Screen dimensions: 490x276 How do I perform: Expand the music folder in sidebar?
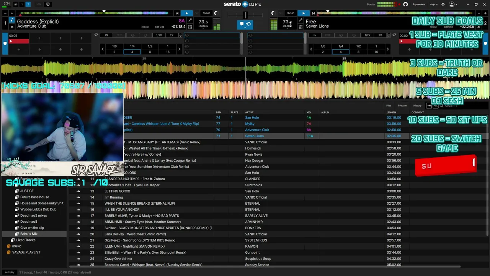[x=8, y=246]
